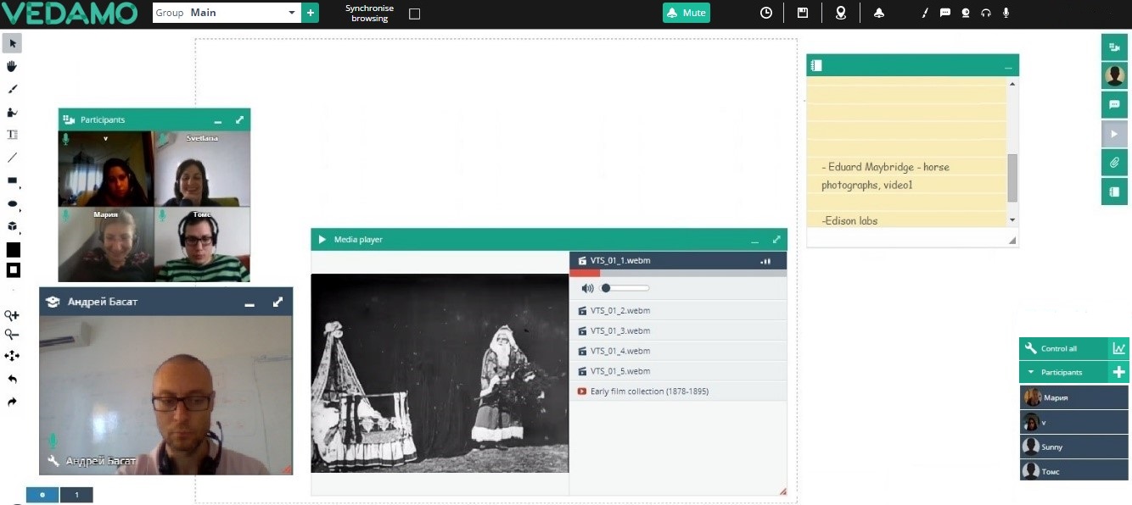The image size is (1132, 505).
Task: Select VTS_01_3.webm from playlist
Action: (678, 331)
